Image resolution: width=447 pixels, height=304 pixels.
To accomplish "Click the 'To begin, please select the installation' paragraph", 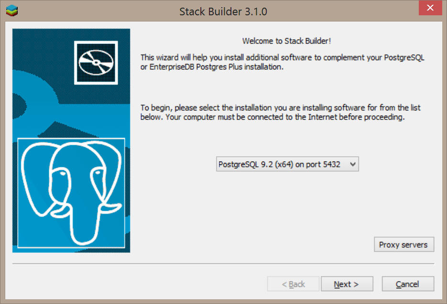I will 280,112.
